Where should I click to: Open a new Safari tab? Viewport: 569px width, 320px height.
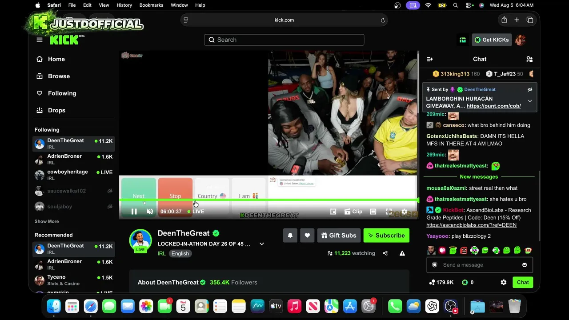coord(517,20)
